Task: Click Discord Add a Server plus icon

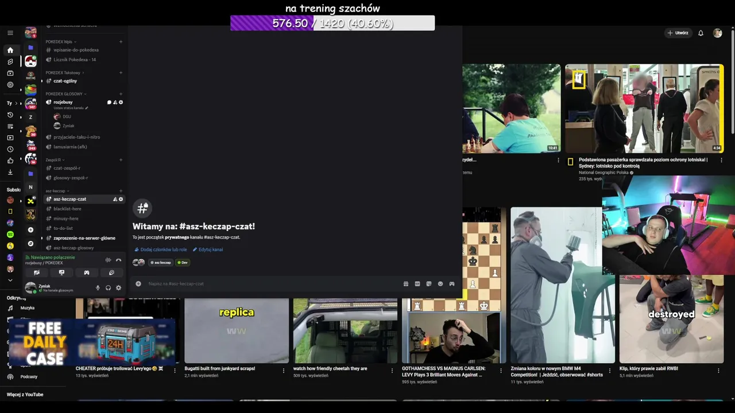Action: click(30, 230)
